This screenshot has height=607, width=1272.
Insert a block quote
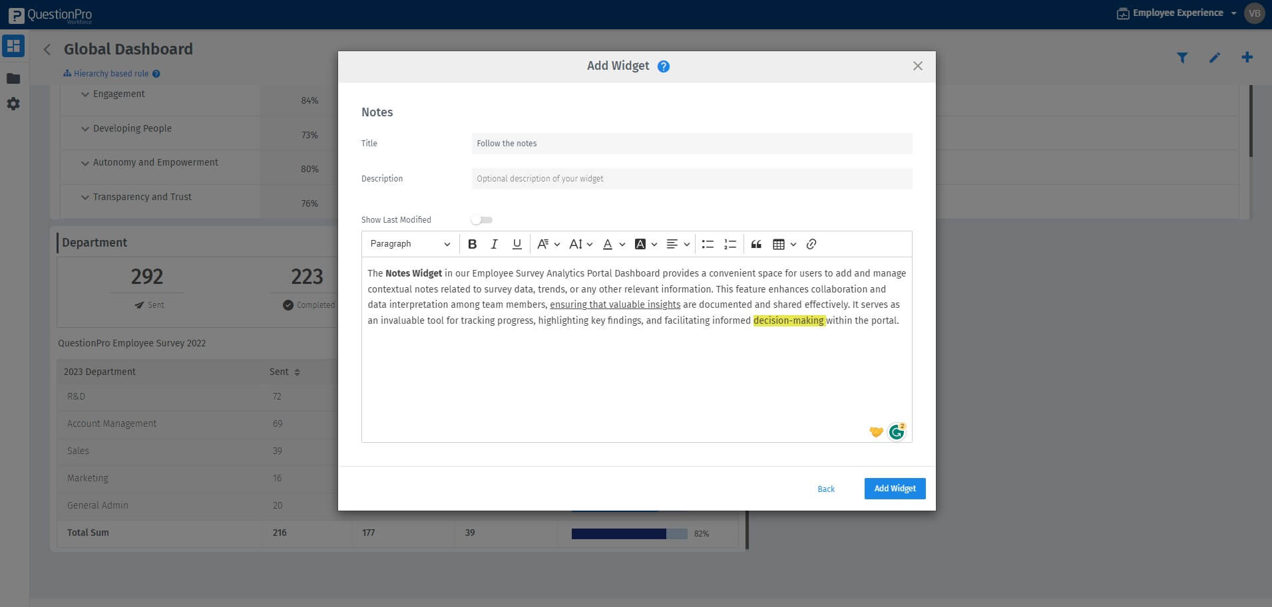coord(756,244)
